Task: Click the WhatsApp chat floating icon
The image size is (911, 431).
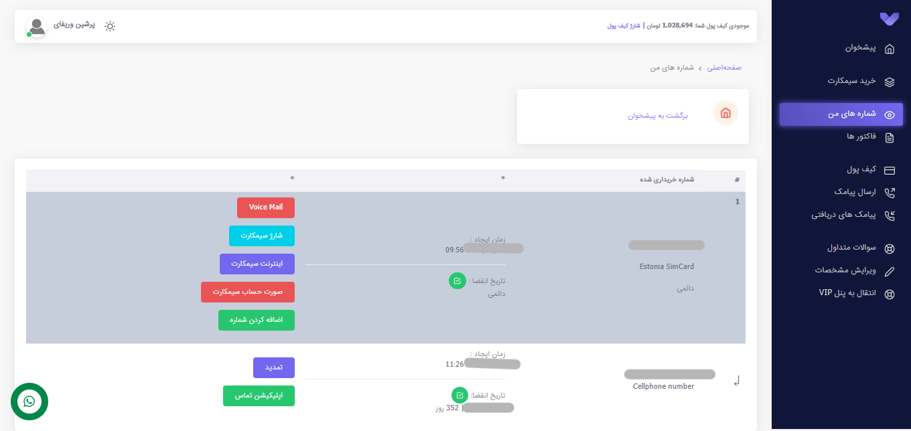Action: [29, 402]
